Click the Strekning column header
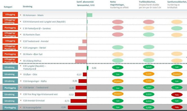 click(x=28, y=6)
